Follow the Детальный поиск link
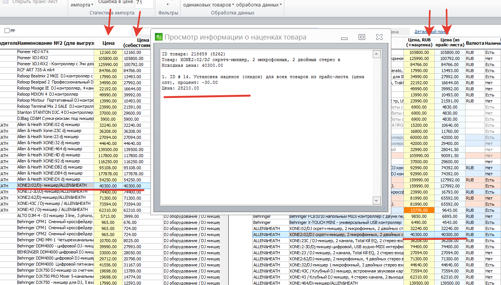This screenshot has height=285, width=501. point(431,32)
